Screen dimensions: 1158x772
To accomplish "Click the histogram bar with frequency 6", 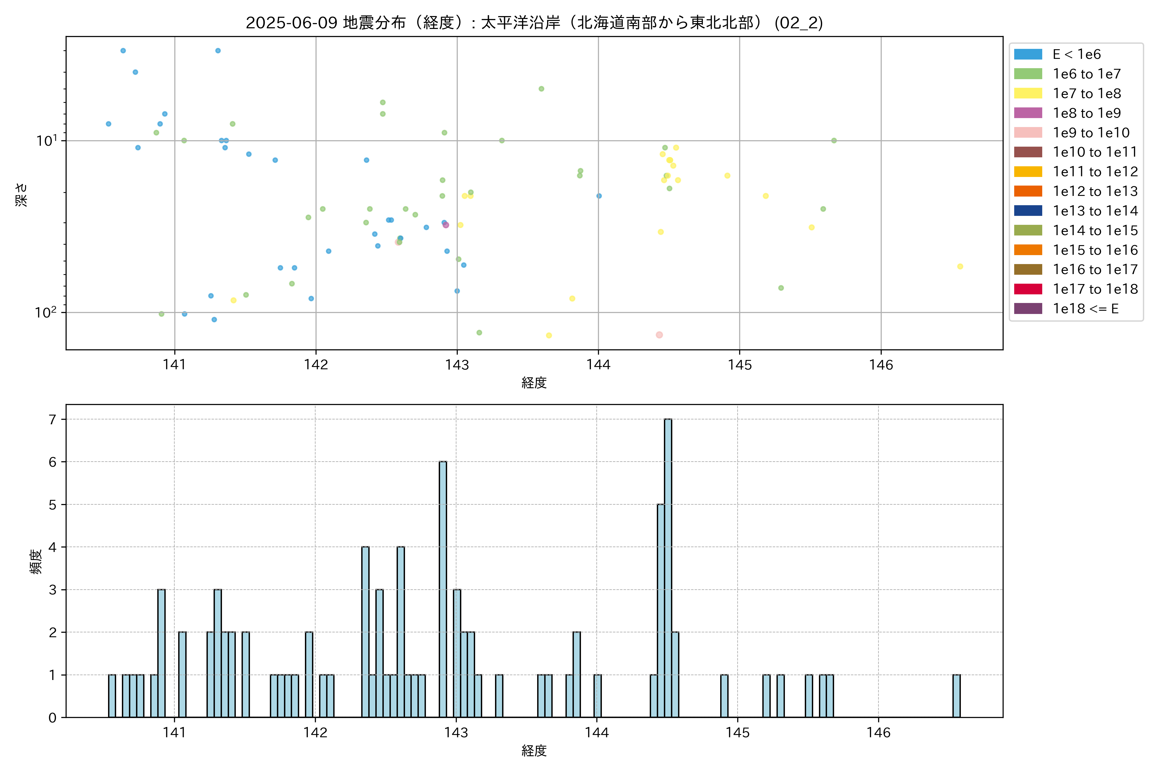I will point(443,589).
